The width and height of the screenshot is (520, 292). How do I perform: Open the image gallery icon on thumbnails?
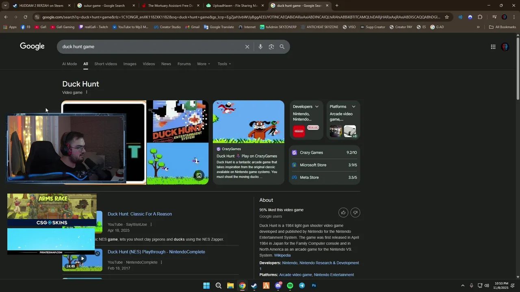click(x=199, y=176)
